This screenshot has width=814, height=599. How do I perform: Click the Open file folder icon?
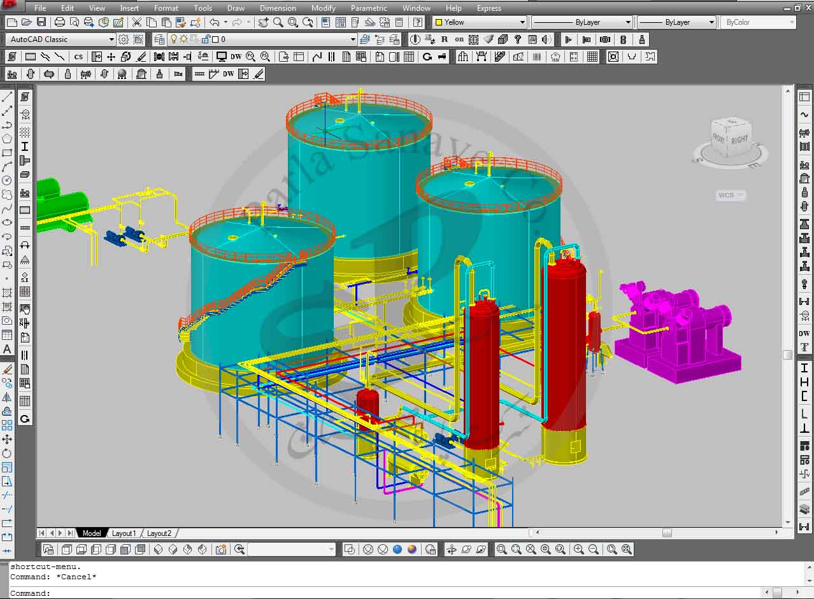coord(26,22)
